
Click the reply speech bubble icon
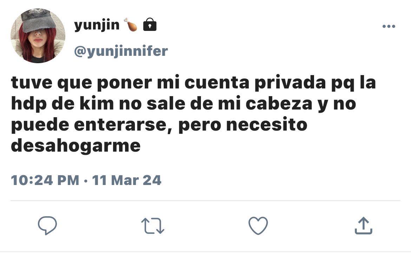click(x=47, y=225)
